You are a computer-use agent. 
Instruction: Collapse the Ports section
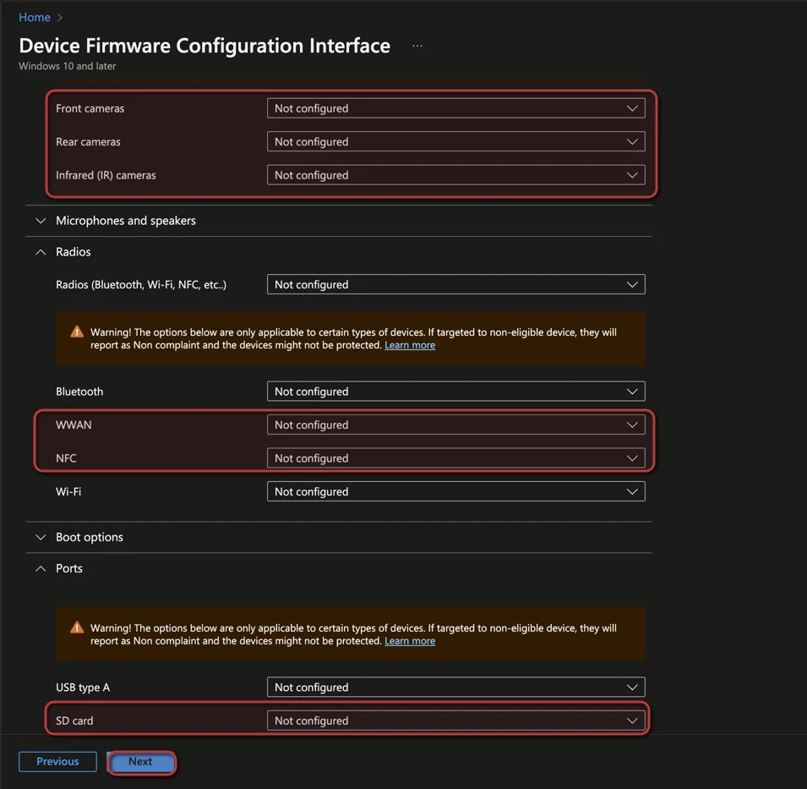41,568
